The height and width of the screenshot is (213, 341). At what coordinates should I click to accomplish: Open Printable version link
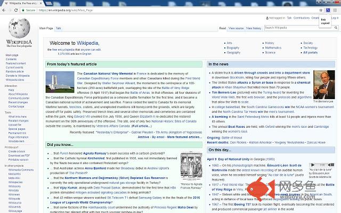18,160
